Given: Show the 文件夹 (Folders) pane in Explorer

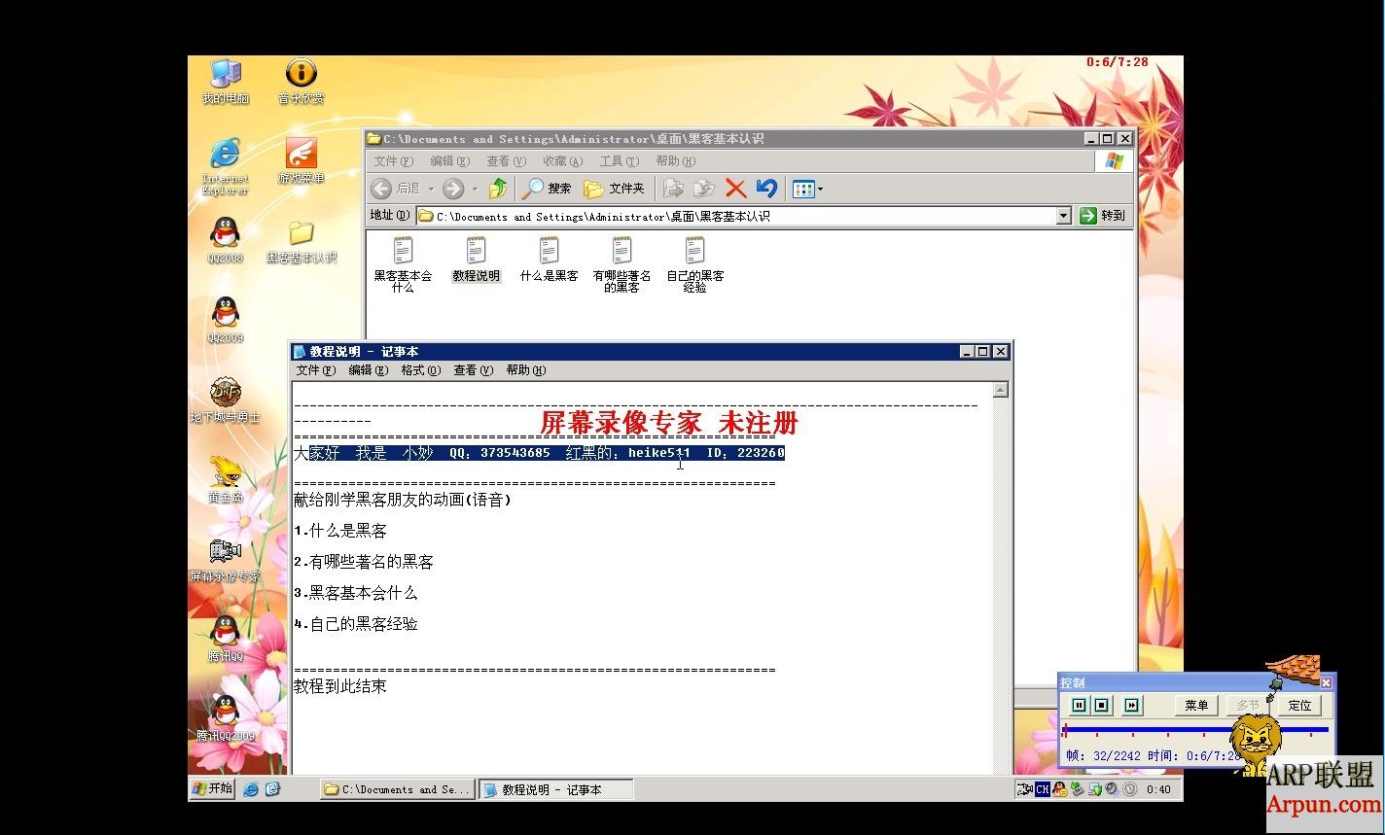Looking at the screenshot, I should (x=615, y=188).
